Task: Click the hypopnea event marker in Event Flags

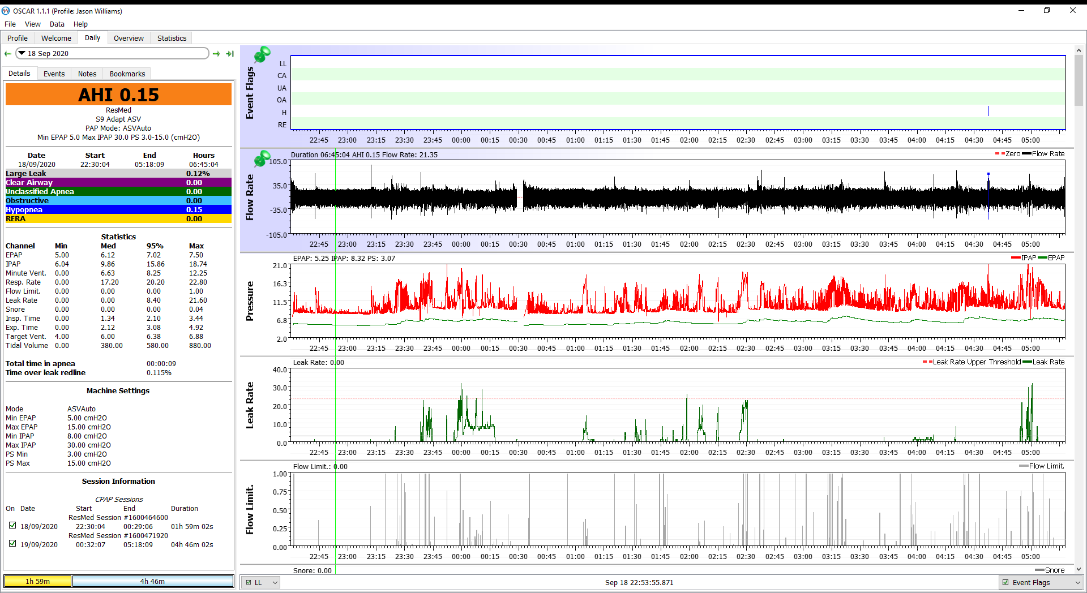Action: pyautogui.click(x=988, y=111)
